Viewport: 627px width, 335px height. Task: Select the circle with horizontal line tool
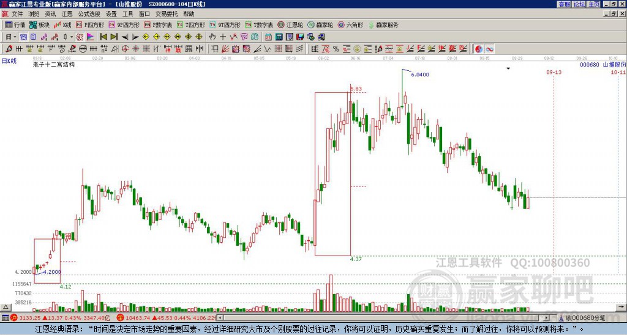83,49
